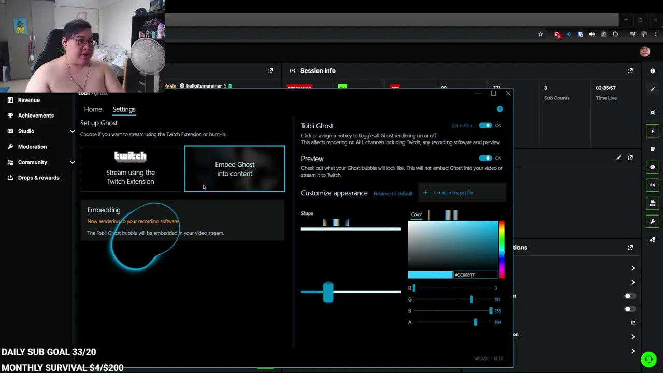Click the three-dots extensions sidebar icon

pyautogui.click(x=653, y=240)
